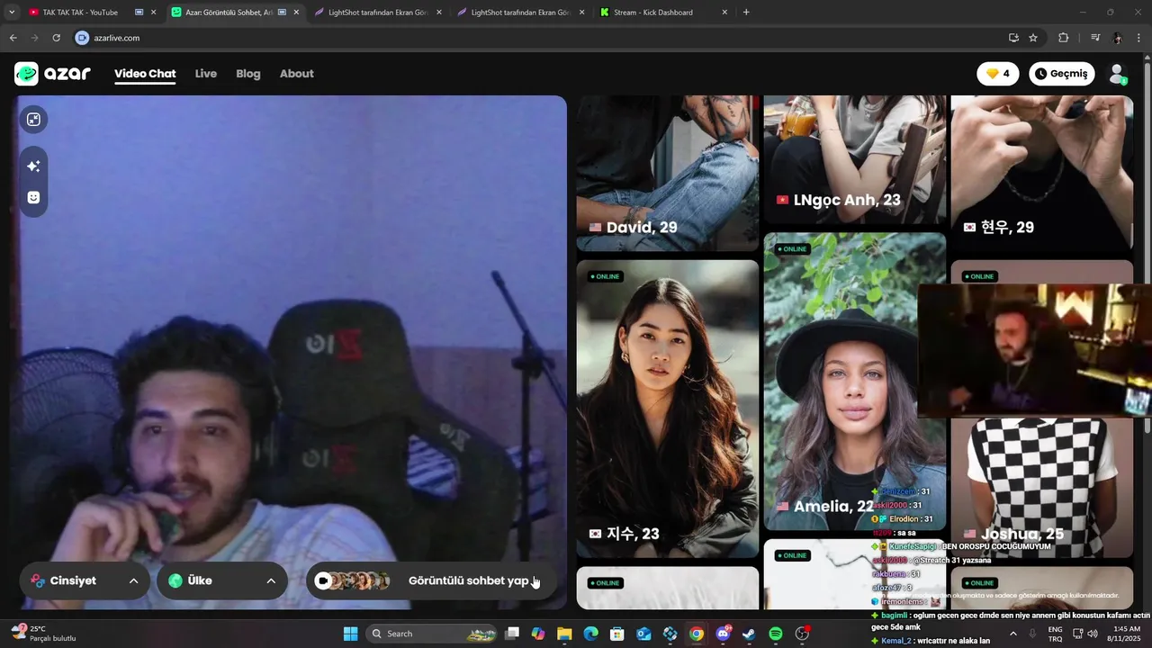The width and height of the screenshot is (1152, 648).
Task: Open Spotify from the taskbar
Action: click(x=776, y=634)
